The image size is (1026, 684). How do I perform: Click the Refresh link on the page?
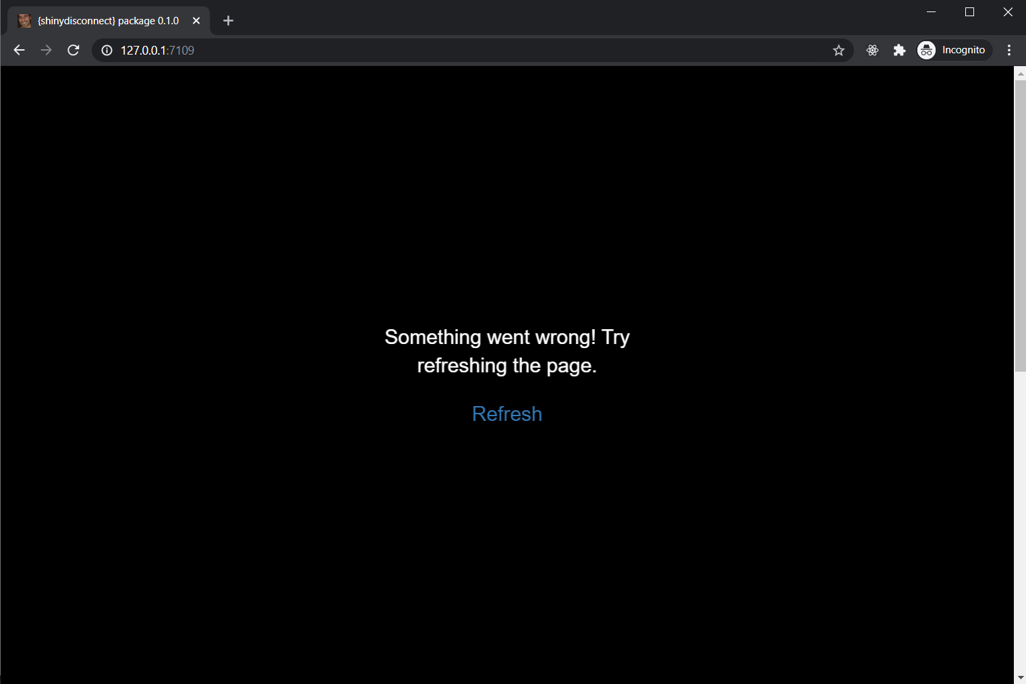tap(507, 414)
